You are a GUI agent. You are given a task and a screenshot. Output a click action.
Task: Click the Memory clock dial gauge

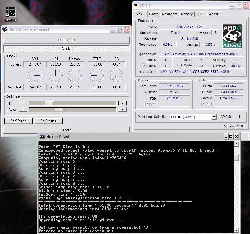click(x=75, y=75)
